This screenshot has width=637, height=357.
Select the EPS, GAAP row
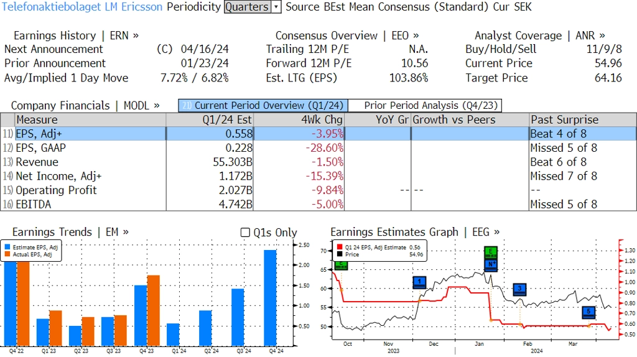[318, 148]
